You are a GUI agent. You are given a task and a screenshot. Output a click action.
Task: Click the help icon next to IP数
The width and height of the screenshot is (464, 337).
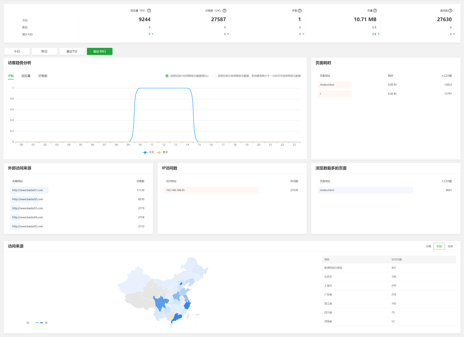(300, 11)
